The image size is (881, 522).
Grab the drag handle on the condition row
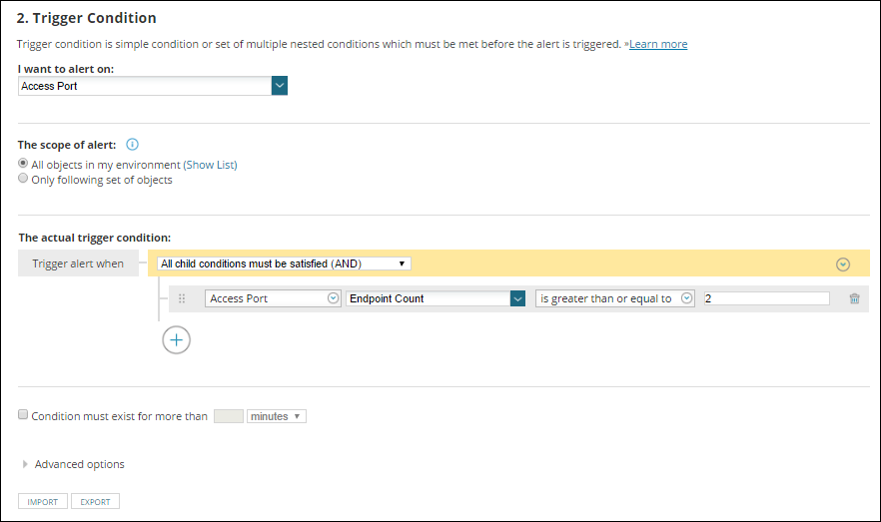pos(182,298)
